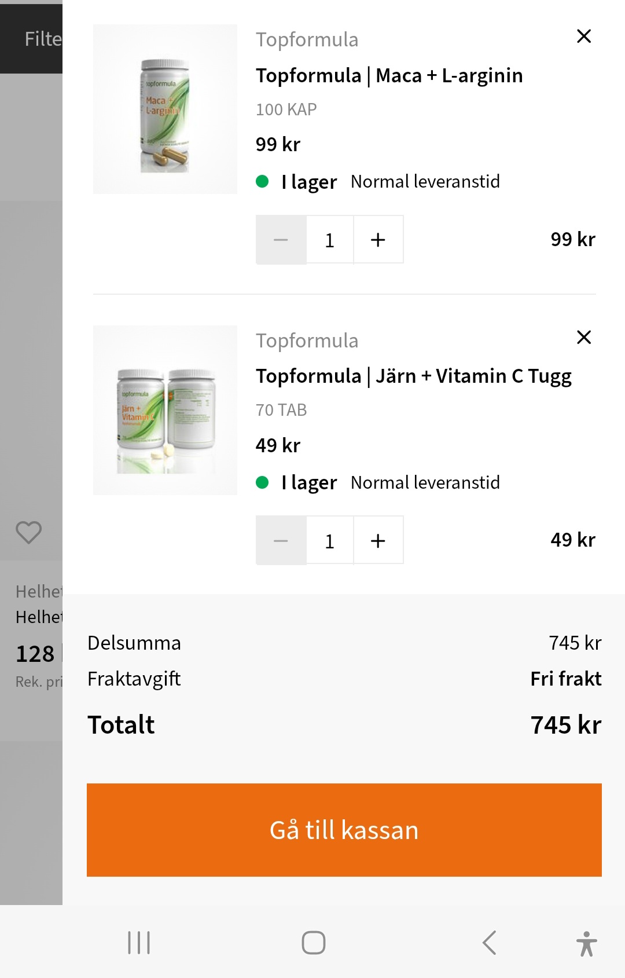Tap the heart favorite icon

click(x=28, y=532)
